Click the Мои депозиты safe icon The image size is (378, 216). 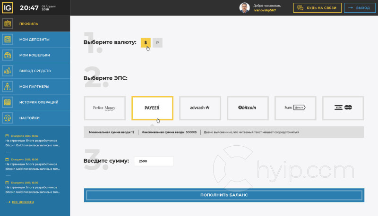(8, 39)
